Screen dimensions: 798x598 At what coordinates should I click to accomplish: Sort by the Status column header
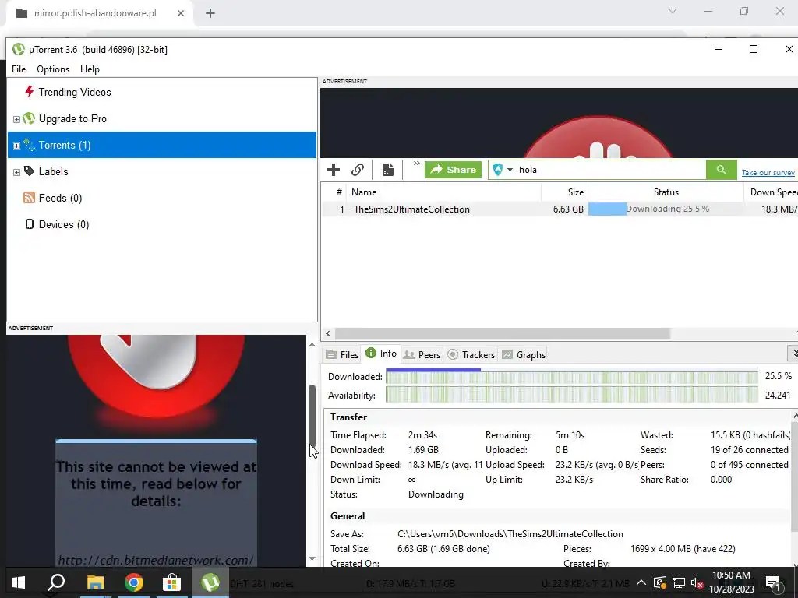point(666,192)
